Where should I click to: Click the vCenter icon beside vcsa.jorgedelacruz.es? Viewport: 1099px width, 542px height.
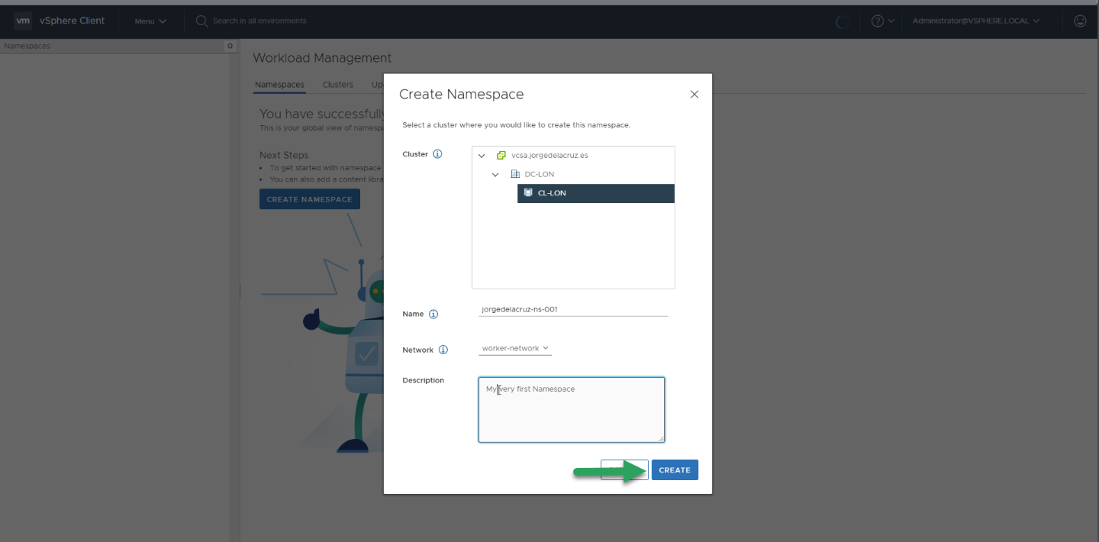(501, 156)
